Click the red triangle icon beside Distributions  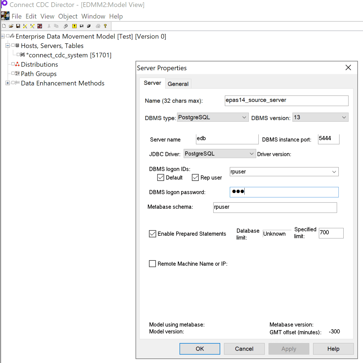pyautogui.click(x=17, y=64)
